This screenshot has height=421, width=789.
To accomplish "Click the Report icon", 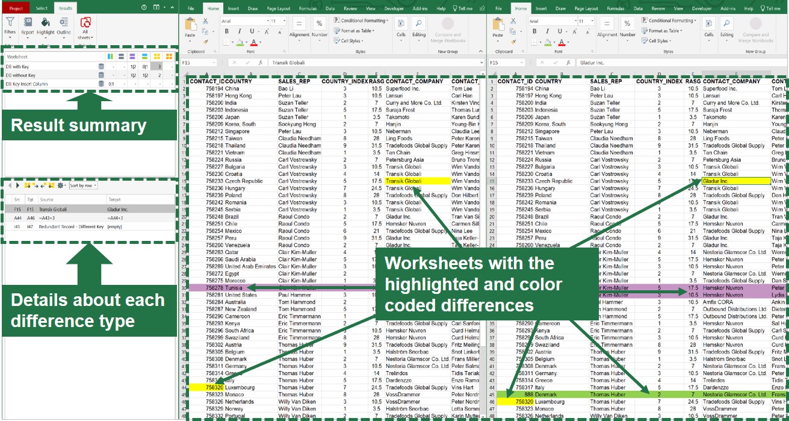I will [x=28, y=27].
